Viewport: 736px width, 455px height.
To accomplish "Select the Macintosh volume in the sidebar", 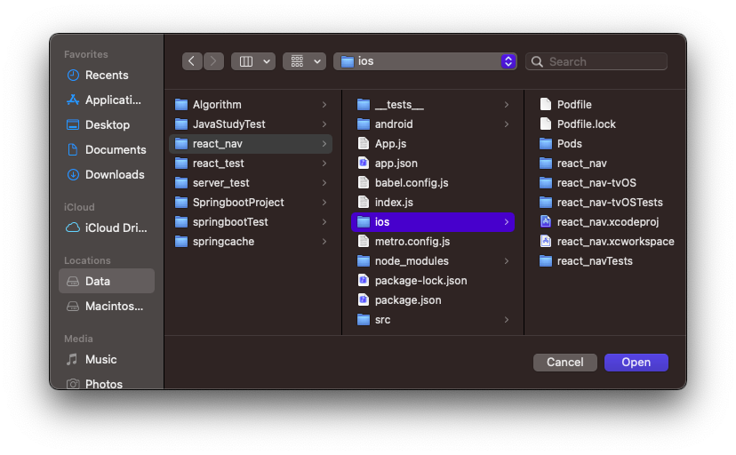I will pyautogui.click(x=107, y=307).
